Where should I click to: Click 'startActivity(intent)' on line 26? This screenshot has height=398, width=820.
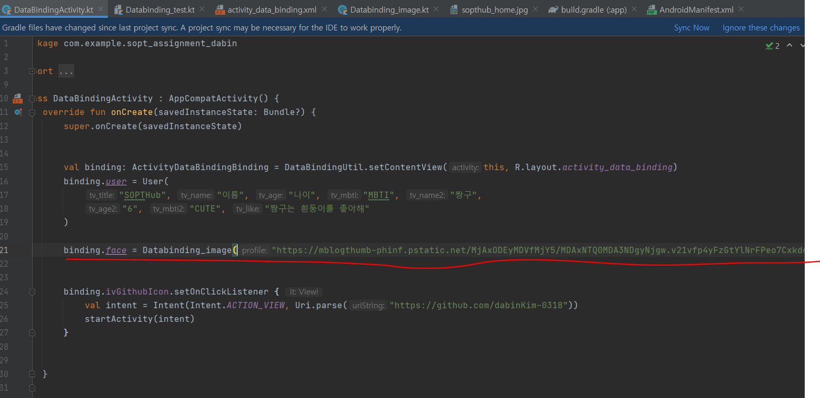tap(139, 319)
